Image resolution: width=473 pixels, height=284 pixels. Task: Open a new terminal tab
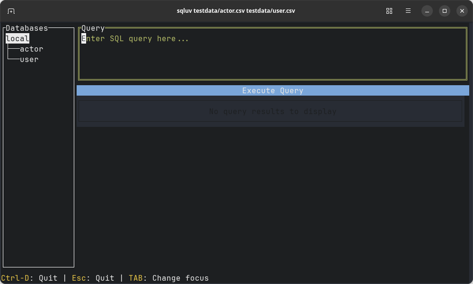pos(11,11)
